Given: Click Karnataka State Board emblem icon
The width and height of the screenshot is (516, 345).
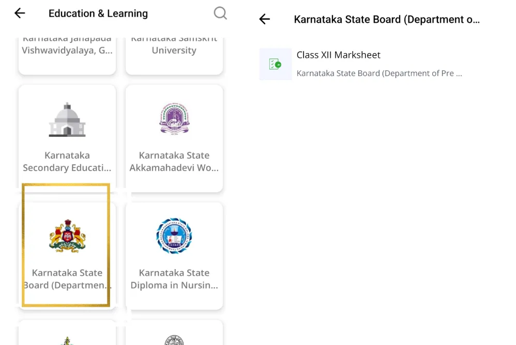Looking at the screenshot, I should click(x=67, y=236).
